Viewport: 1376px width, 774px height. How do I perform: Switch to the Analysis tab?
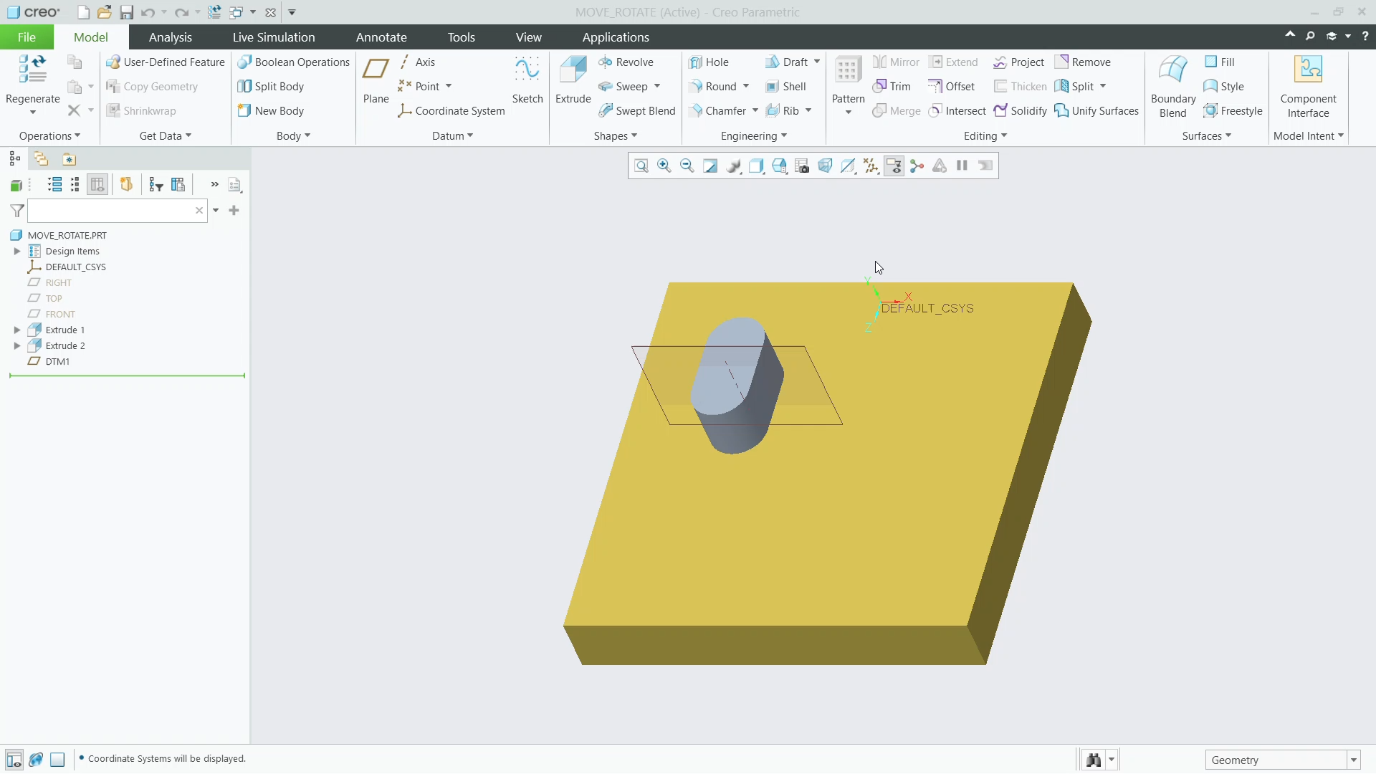pyautogui.click(x=171, y=37)
